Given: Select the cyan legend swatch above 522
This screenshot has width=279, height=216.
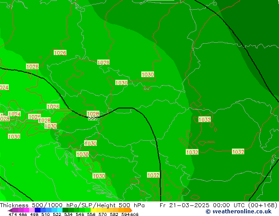Looking at the screenshot, I should pyautogui.click(x=60, y=210).
